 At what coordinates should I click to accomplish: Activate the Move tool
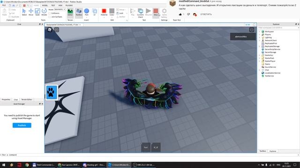(x=31, y=12)
